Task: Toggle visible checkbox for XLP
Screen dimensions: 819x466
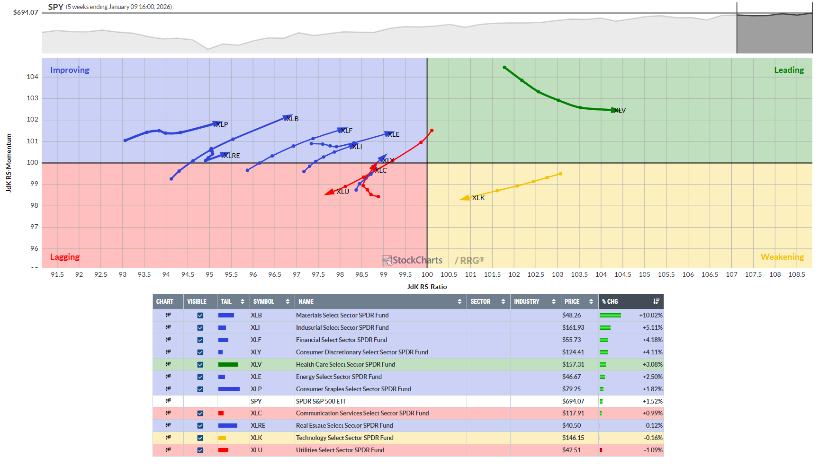Action: pyautogui.click(x=200, y=389)
